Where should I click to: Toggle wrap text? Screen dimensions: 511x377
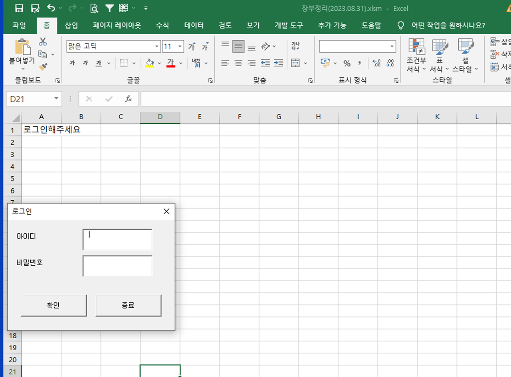point(295,46)
